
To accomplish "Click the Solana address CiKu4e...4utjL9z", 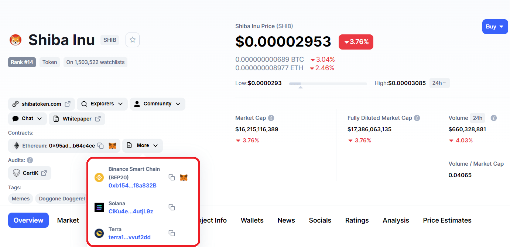I will pyautogui.click(x=131, y=212).
